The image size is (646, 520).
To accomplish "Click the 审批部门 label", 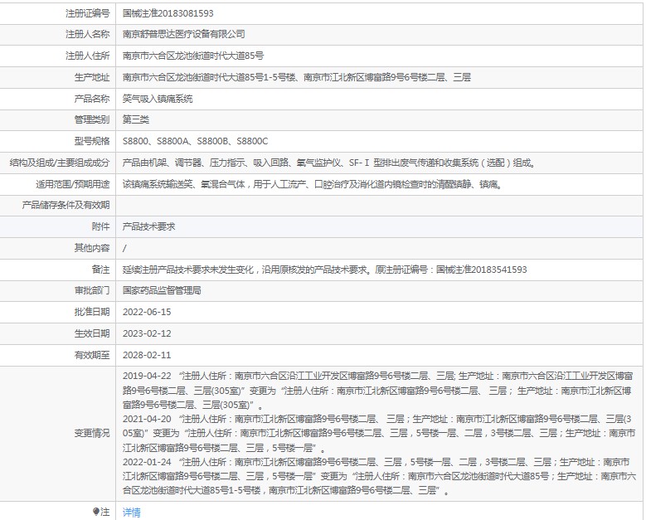I will click(x=92, y=290).
